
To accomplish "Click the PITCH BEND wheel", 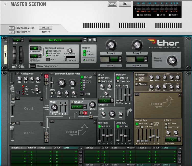I will coord(14,55).
